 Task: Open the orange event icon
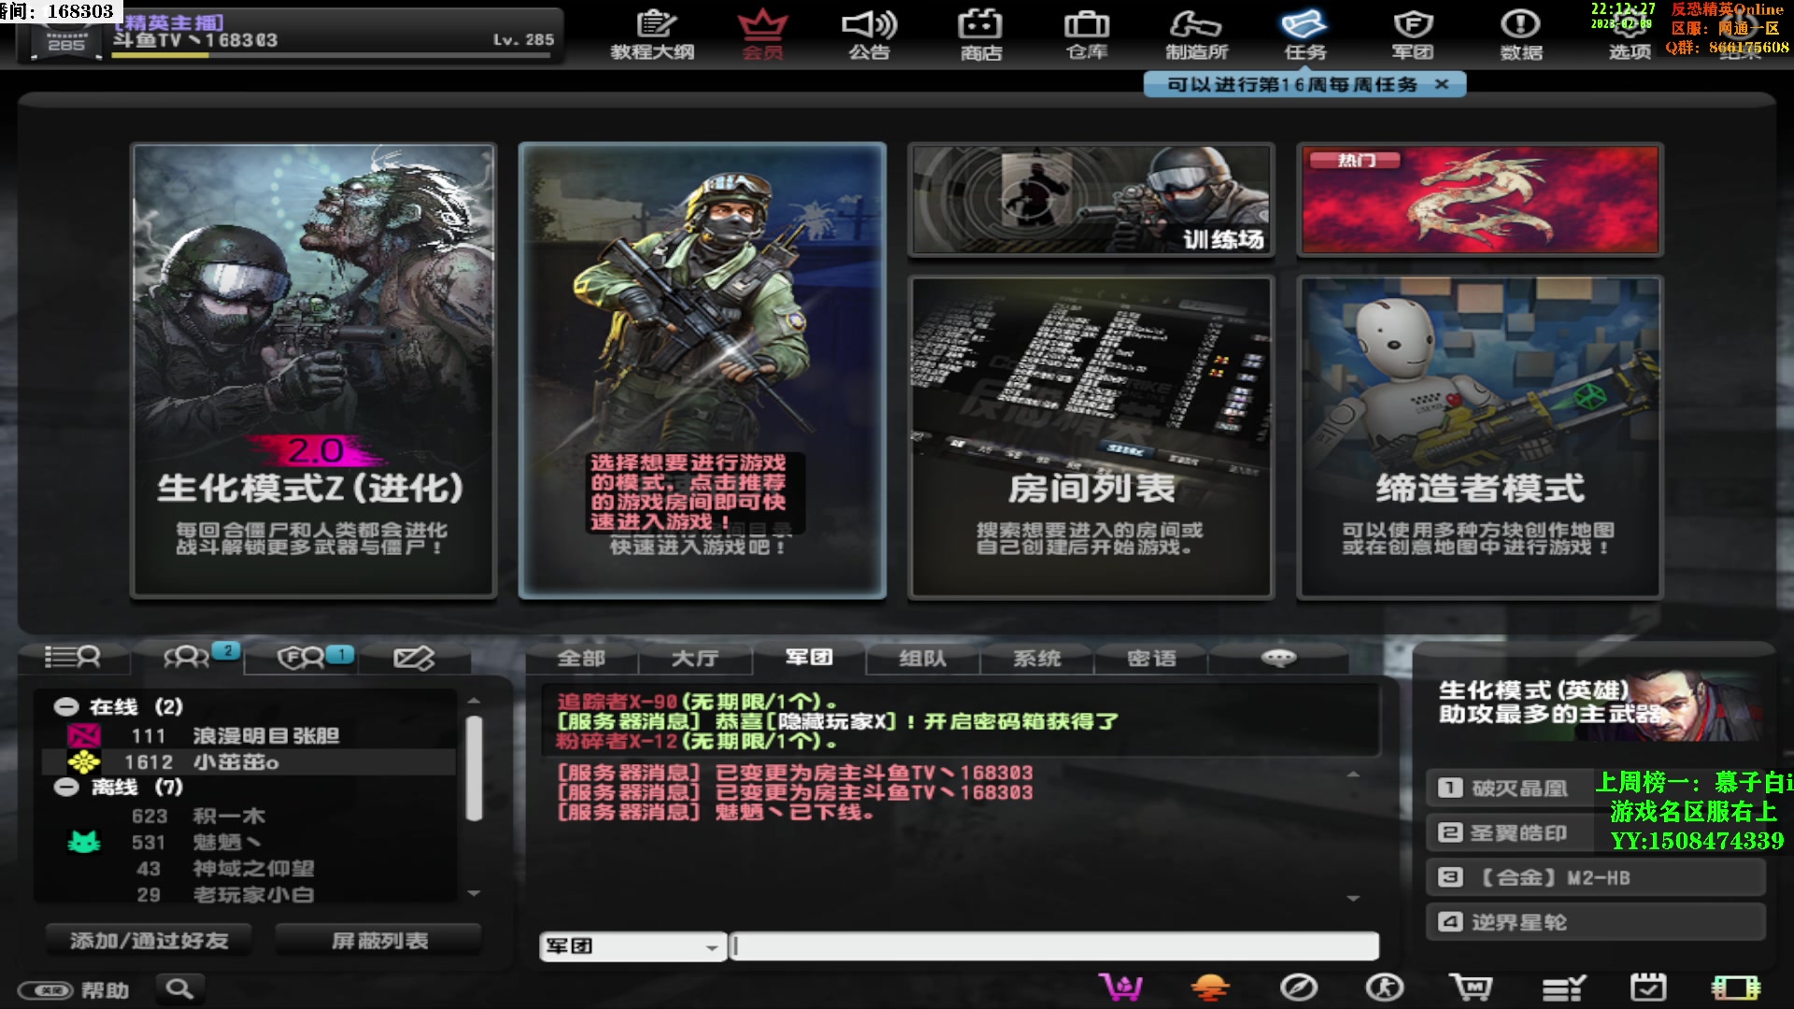(x=1210, y=988)
